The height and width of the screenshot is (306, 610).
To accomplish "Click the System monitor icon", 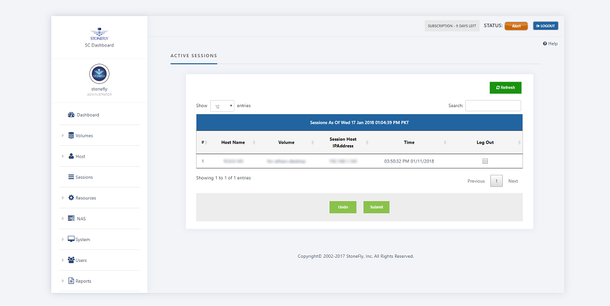I will click(71, 239).
